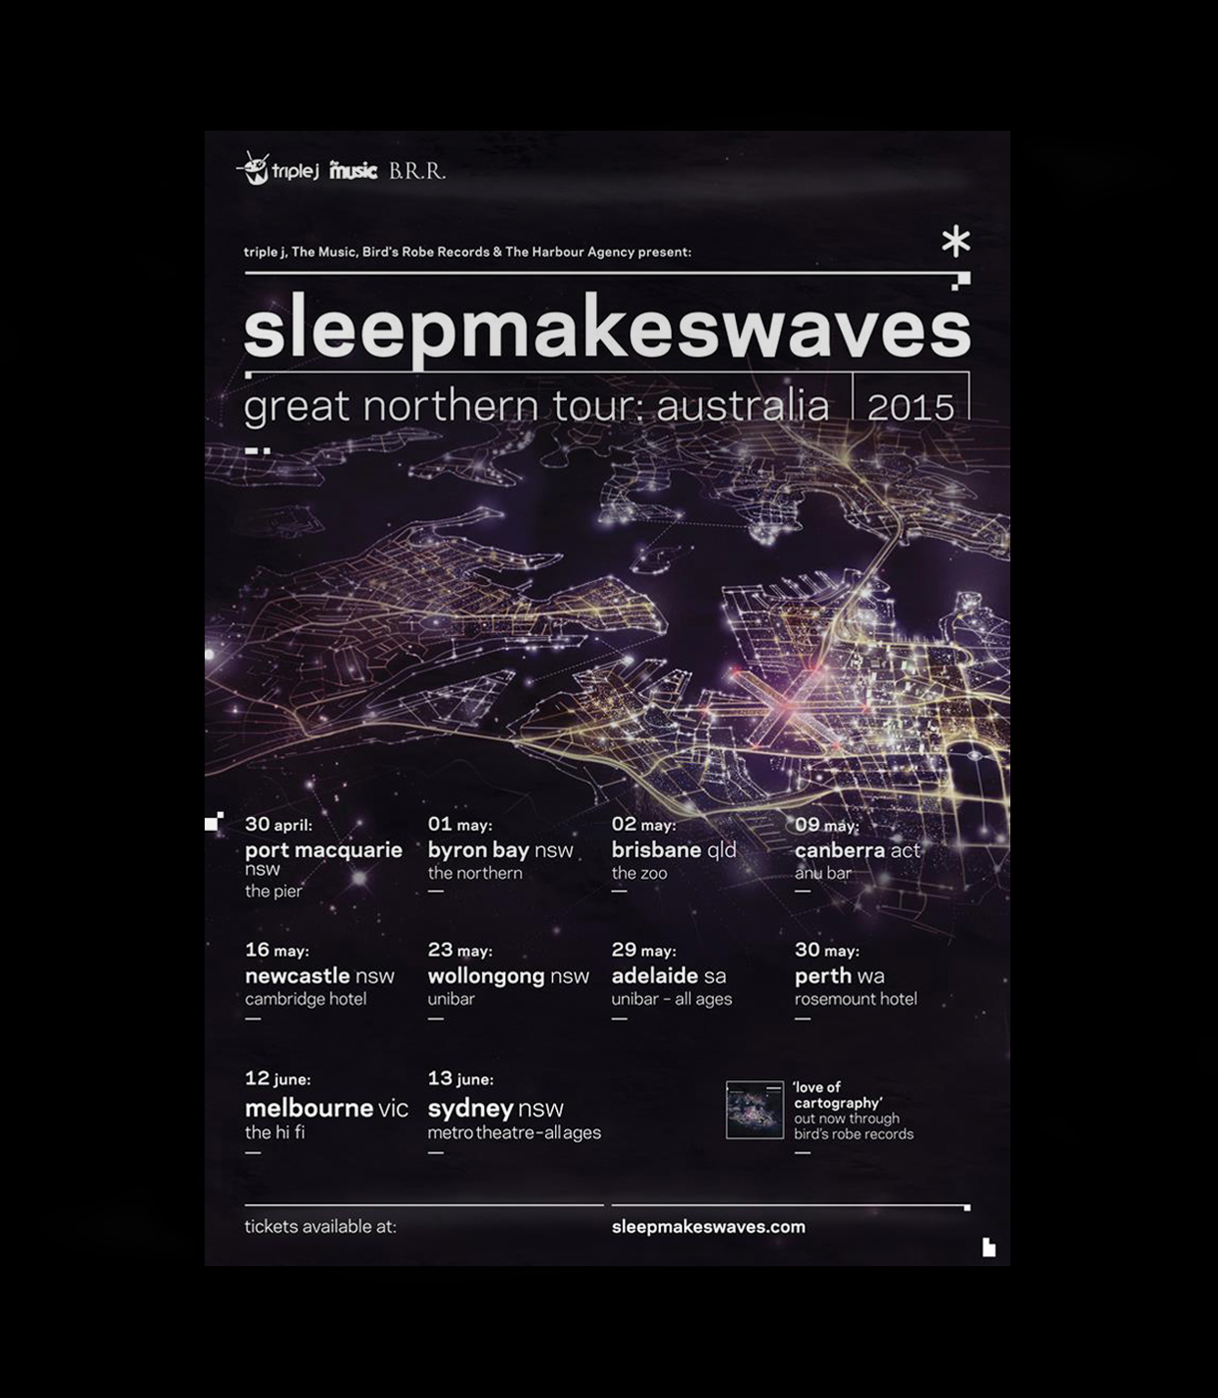Select the 'unibar – all ages' venue text
The width and height of the screenshot is (1218, 1398).
pos(672,999)
